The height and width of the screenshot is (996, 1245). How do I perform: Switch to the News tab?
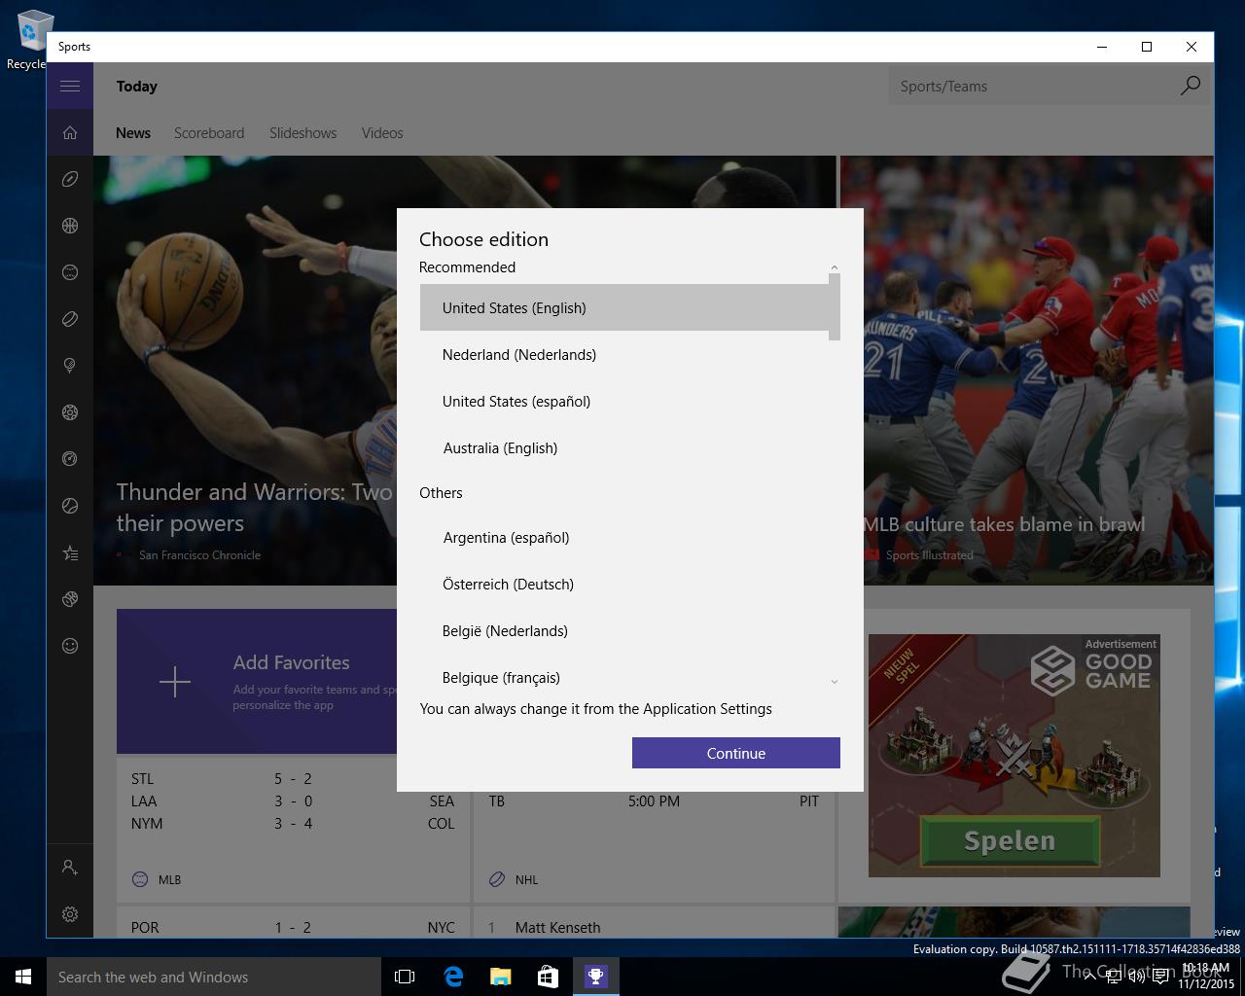click(133, 133)
